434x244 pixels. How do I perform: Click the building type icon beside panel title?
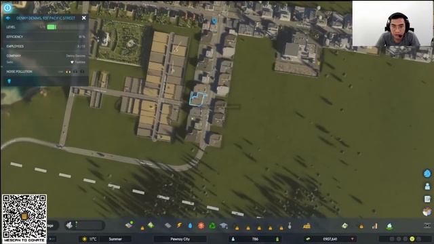pos(8,18)
